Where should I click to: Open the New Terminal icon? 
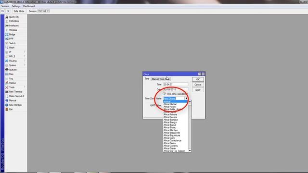[7, 92]
